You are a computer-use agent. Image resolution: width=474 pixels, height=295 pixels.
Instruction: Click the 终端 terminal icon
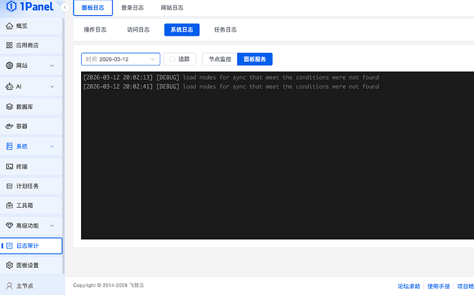point(9,166)
